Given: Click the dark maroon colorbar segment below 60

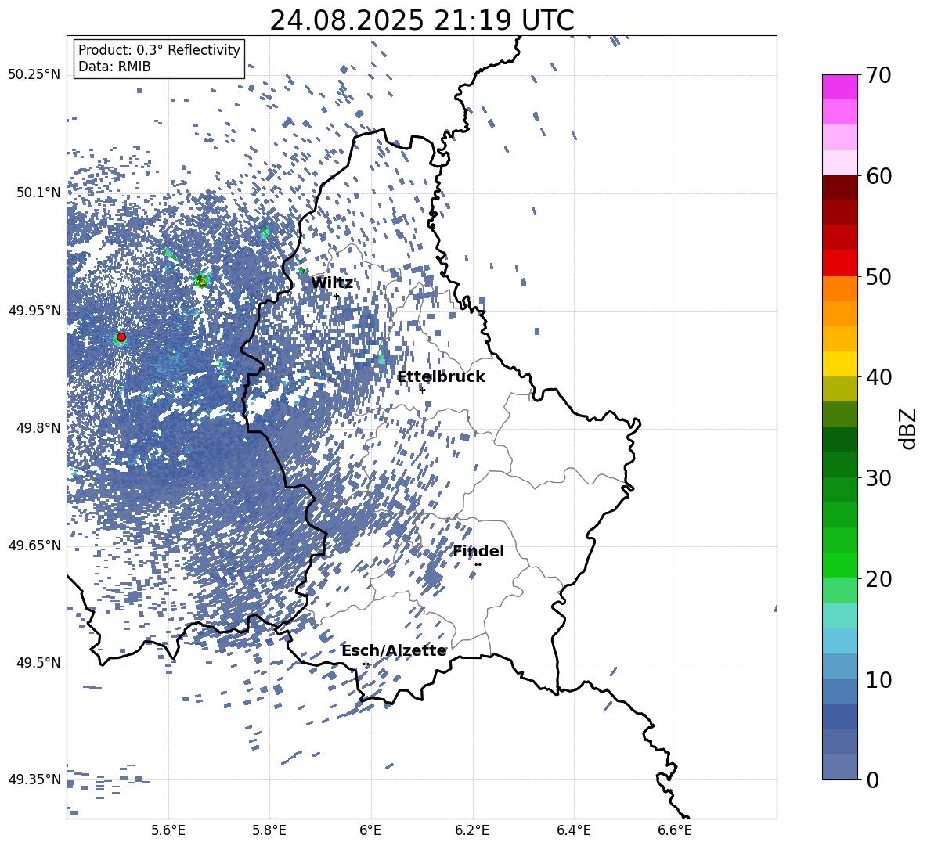Looking at the screenshot, I should (840, 189).
